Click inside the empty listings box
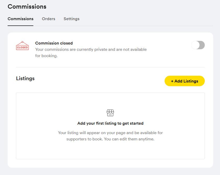The image size is (220, 175). pos(111,126)
